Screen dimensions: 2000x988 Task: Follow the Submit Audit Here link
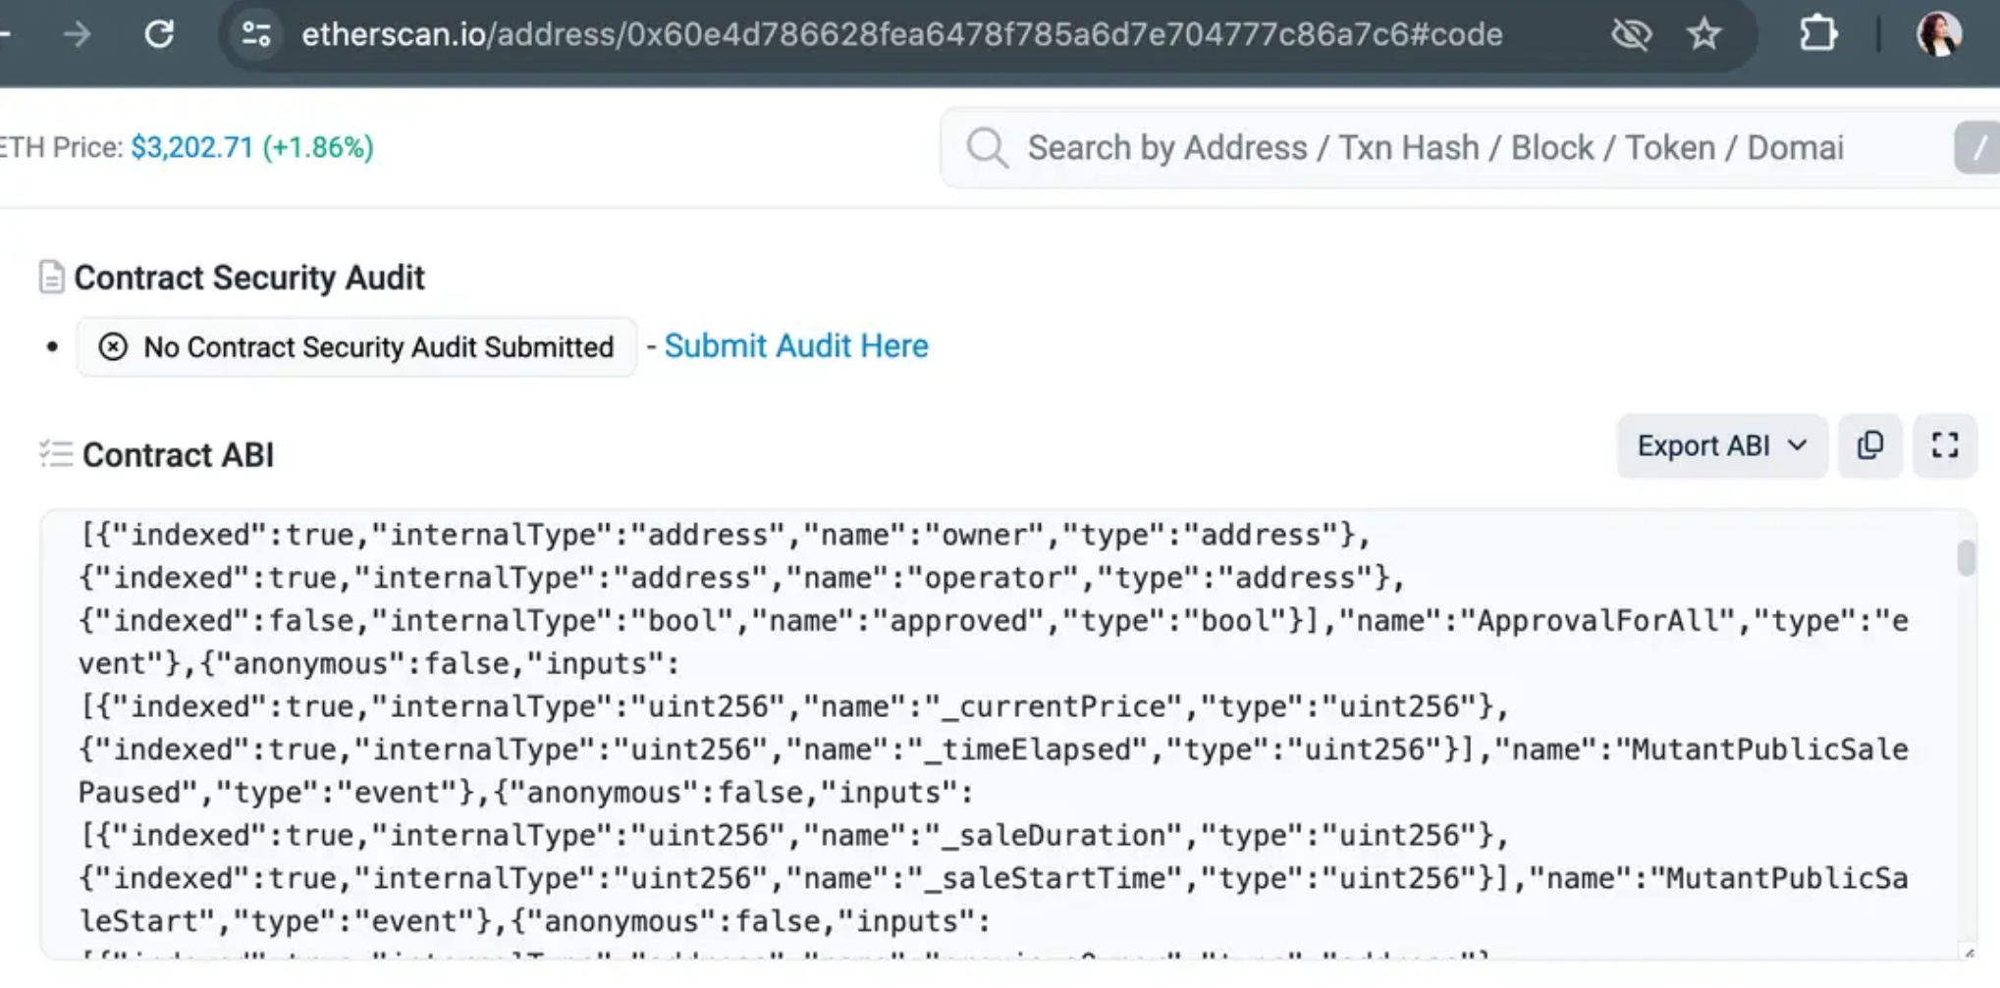796,346
